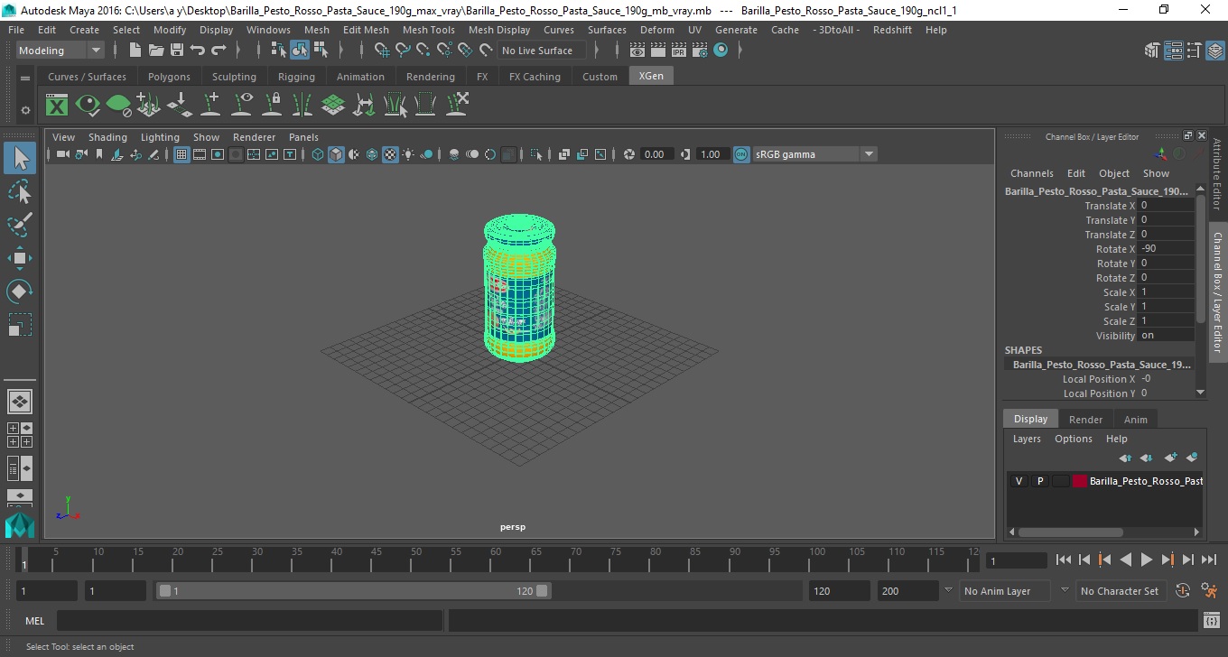Open the XGen window shelf icon

tap(57, 106)
